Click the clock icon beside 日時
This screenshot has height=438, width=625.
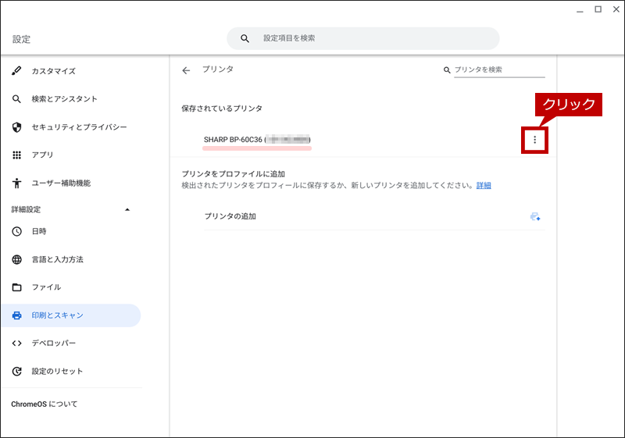point(16,231)
